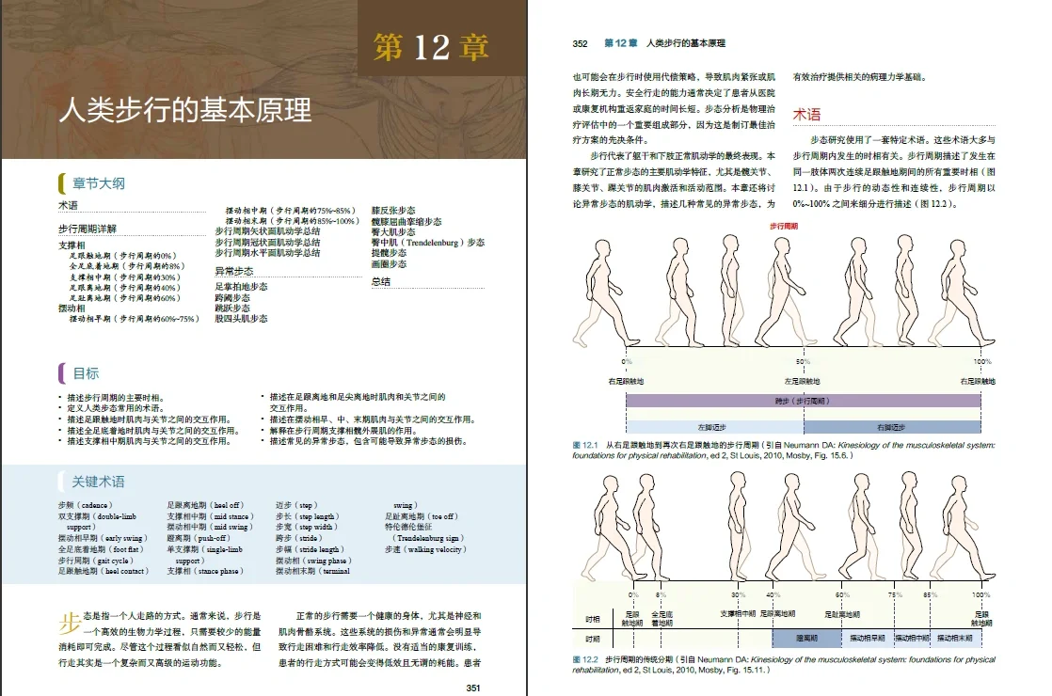Click the outline row '足掌拍地步态'

(241, 286)
